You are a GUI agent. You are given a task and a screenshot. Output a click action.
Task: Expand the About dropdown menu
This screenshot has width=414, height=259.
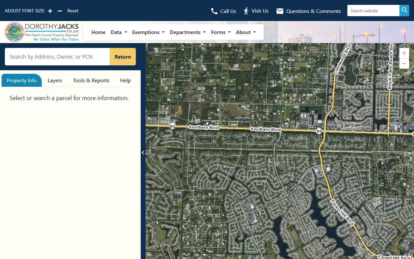tap(246, 32)
